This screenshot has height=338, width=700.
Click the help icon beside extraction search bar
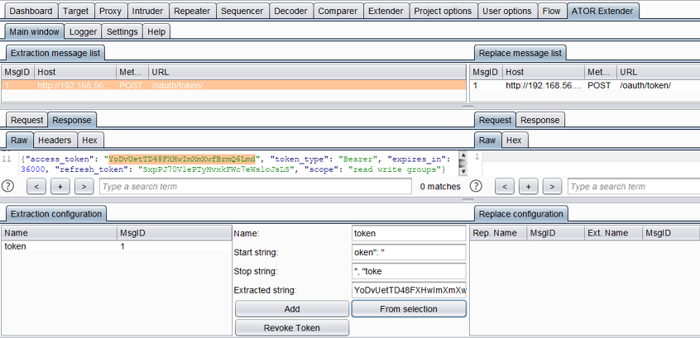(9, 187)
